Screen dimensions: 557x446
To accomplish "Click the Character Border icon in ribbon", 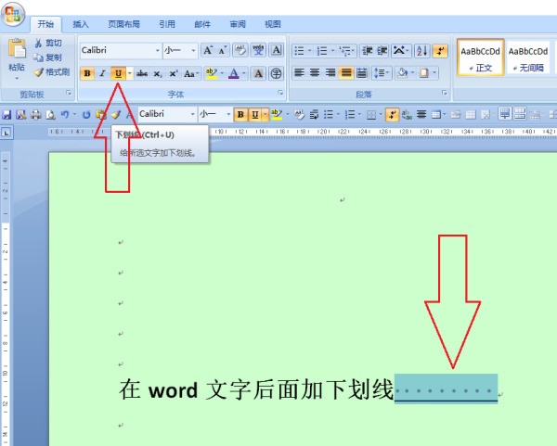I will point(276,50).
